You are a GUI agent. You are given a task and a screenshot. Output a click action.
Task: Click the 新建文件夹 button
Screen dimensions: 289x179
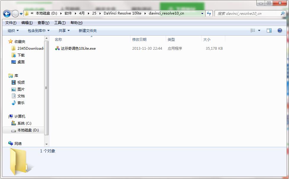(88, 31)
